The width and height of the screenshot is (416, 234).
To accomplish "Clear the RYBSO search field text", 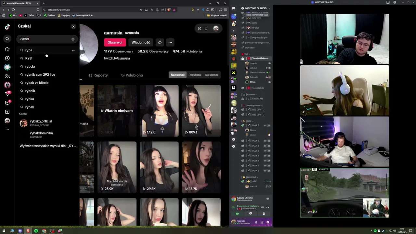I will [73, 39].
